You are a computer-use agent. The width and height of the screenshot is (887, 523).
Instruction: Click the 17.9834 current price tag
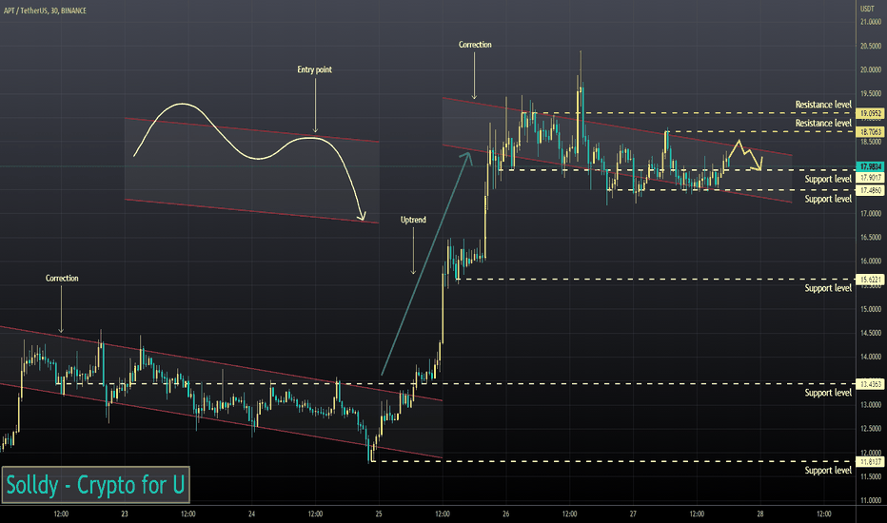point(871,166)
